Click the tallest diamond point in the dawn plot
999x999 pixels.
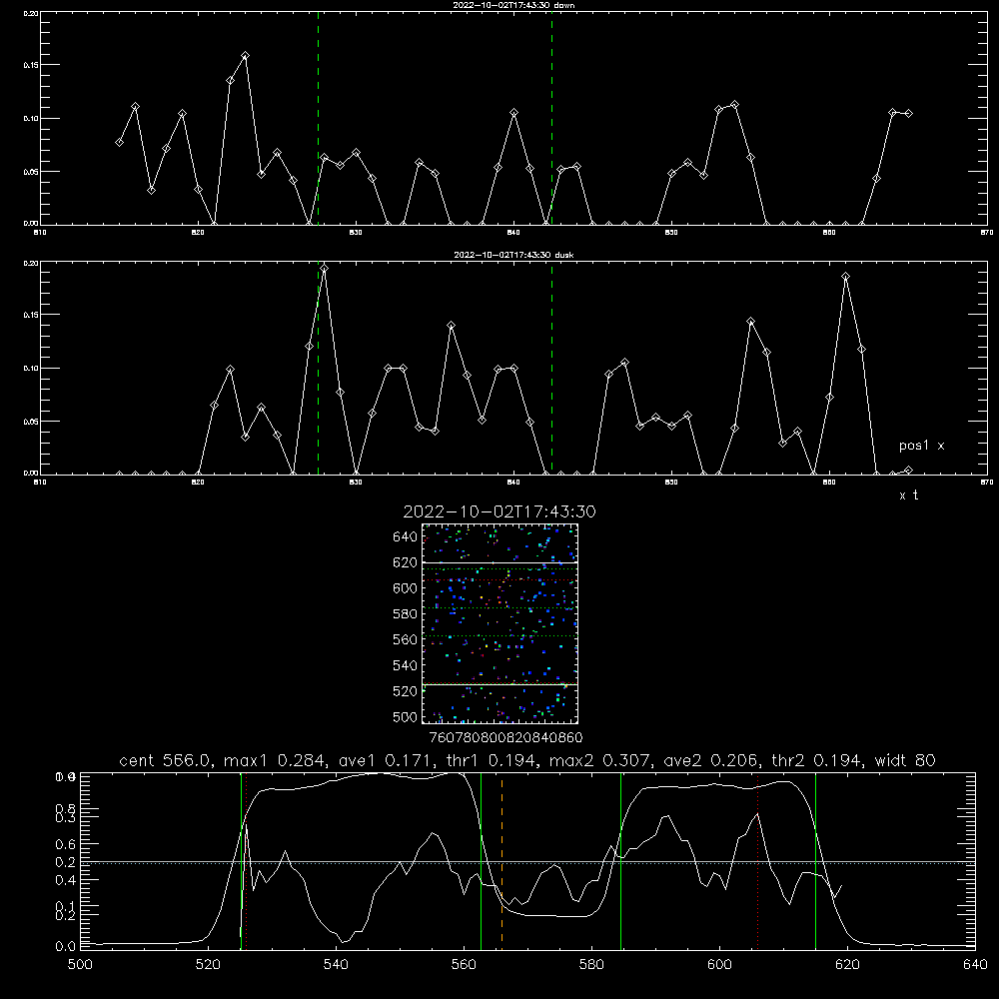pos(246,56)
